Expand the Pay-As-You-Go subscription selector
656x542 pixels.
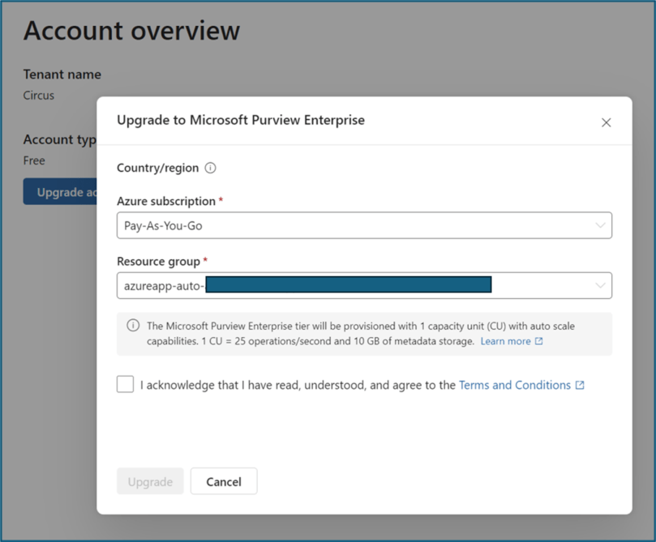tap(365, 225)
